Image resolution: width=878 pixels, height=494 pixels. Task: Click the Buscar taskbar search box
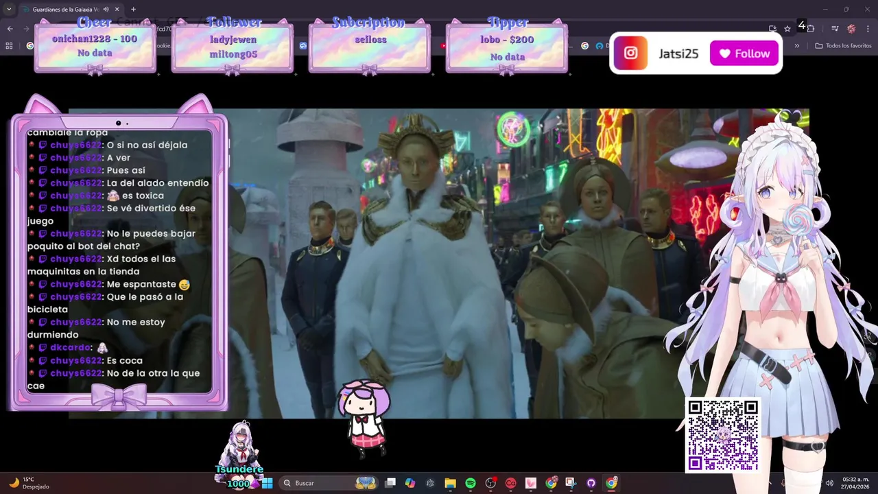[x=329, y=483]
